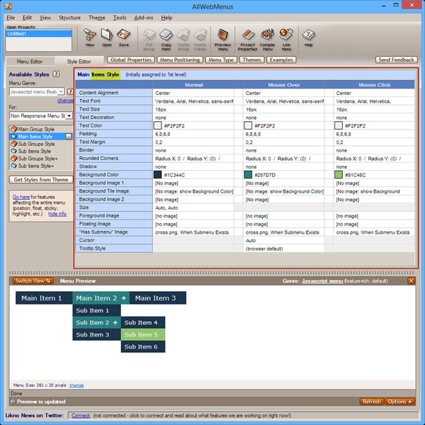This screenshot has height=425, width=425.
Task: Click the Mouse Over Cursor value Auto
Action: (x=283, y=240)
